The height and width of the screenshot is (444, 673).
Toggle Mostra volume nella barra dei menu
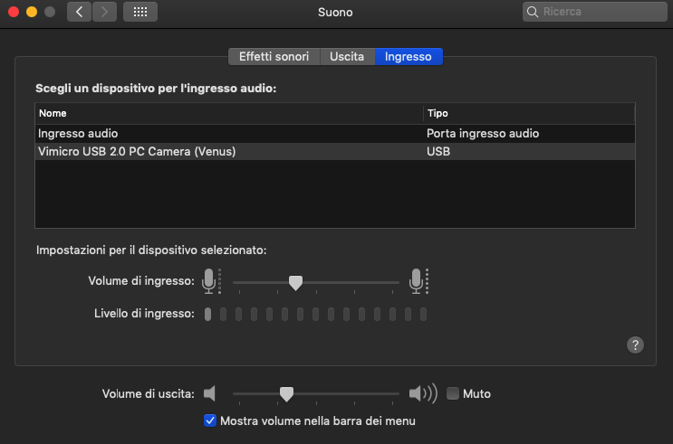tap(210, 420)
